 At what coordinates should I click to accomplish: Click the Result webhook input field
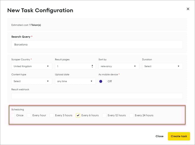[x=97, y=96]
